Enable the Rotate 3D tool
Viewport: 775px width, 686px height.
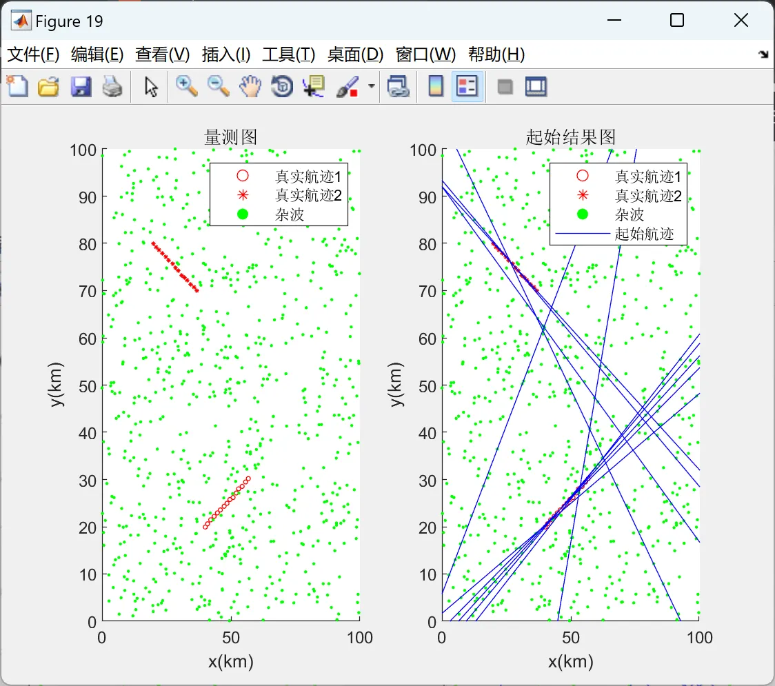pos(282,86)
